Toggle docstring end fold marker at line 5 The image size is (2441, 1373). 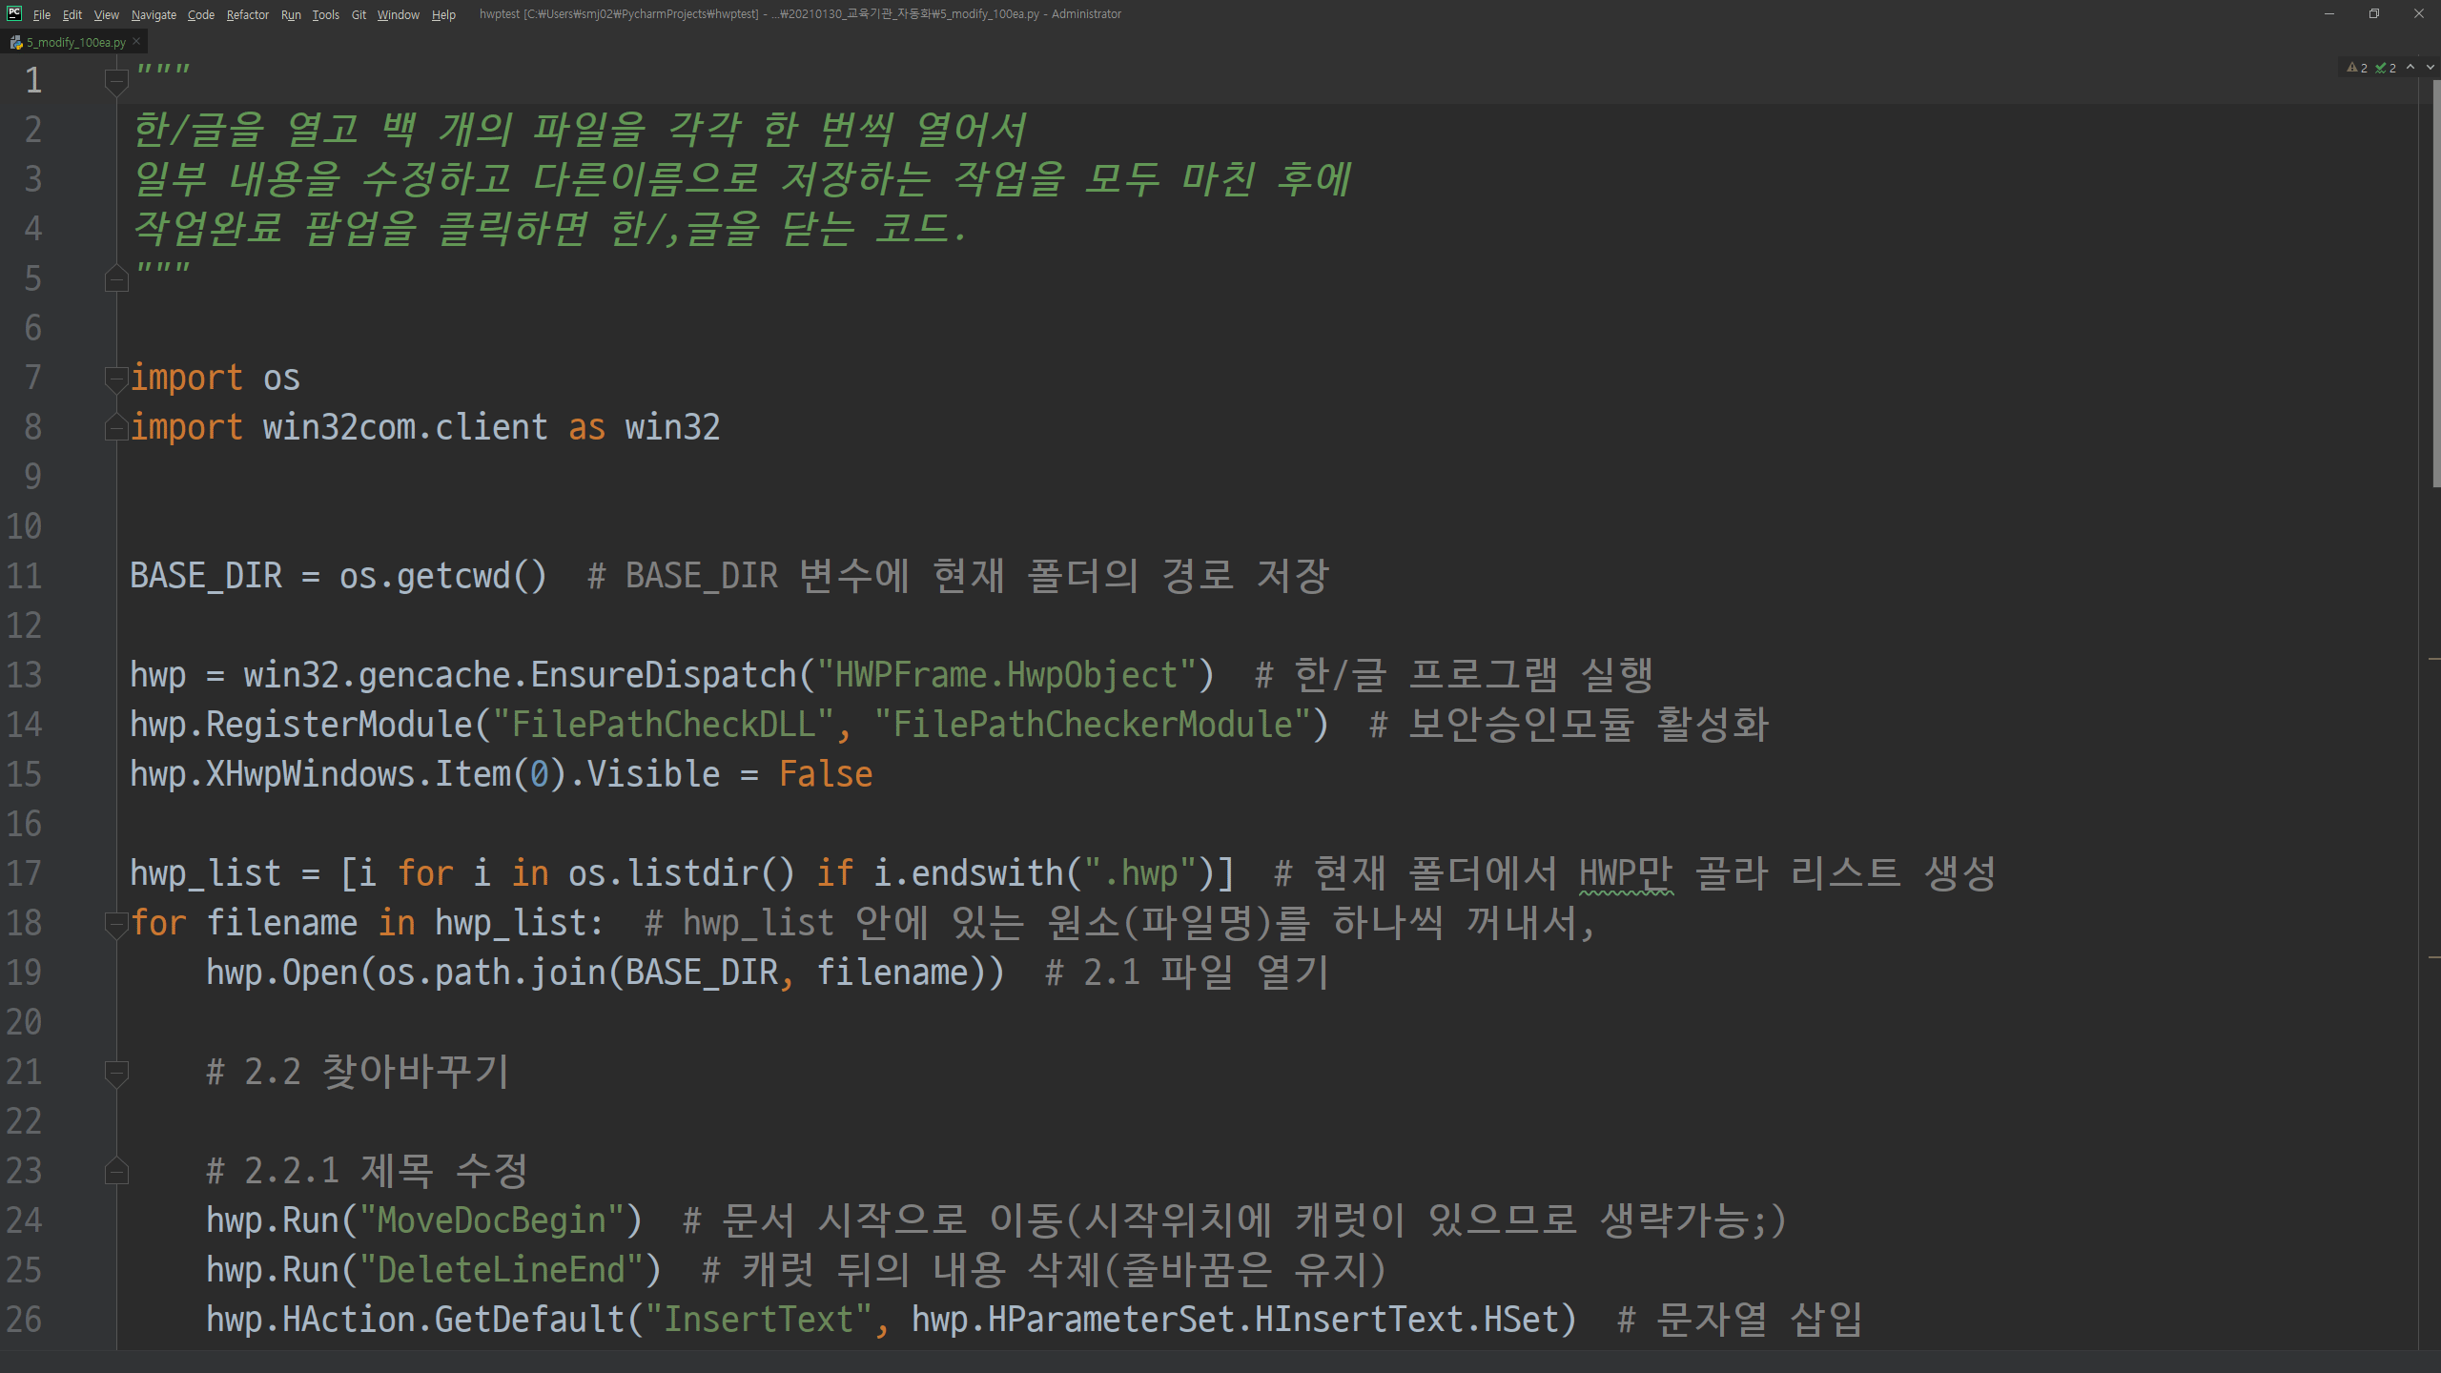116,278
